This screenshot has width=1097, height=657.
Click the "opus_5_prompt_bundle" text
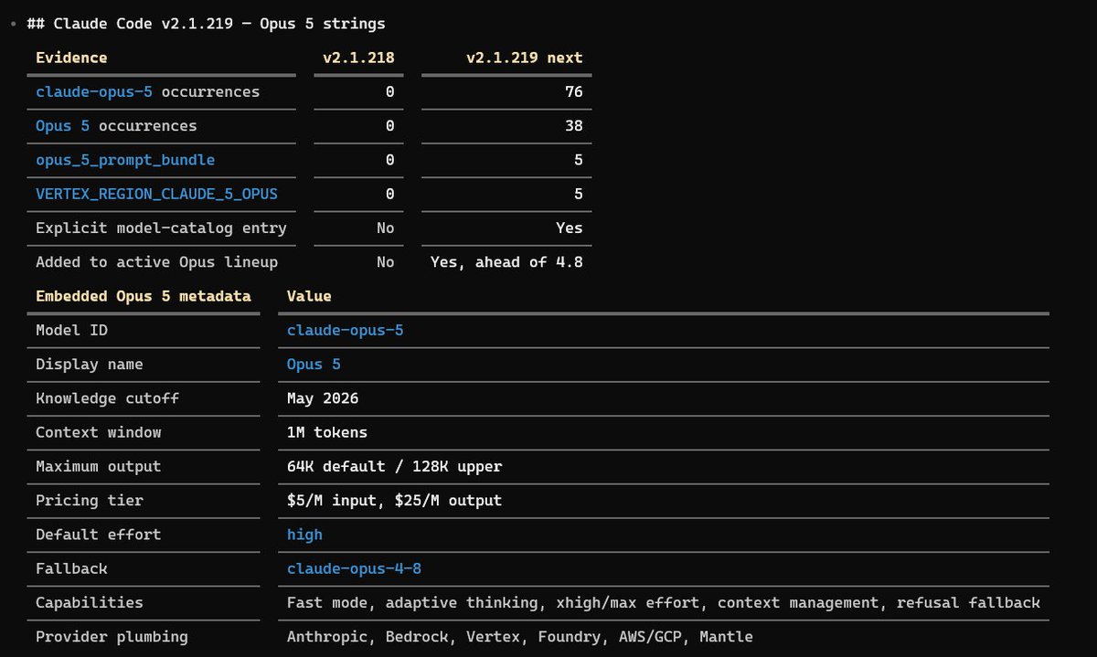click(125, 160)
